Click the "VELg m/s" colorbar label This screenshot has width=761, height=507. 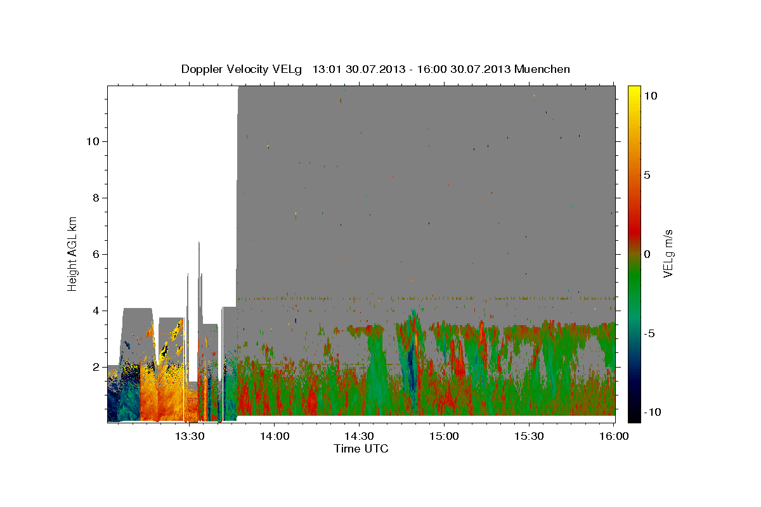coord(668,253)
